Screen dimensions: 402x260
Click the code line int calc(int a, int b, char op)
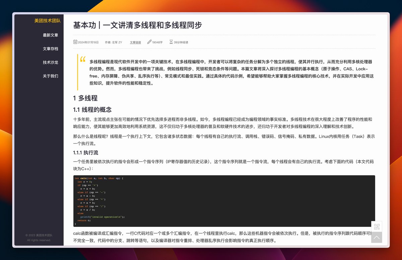coord(99,178)
